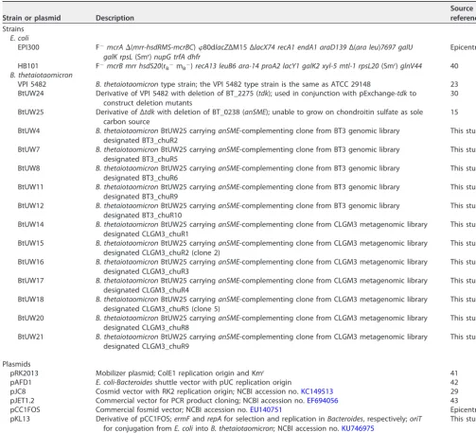Screen dimensions: 476x433
Task: Open the EF694056 accession link
Action: pos(323,401)
